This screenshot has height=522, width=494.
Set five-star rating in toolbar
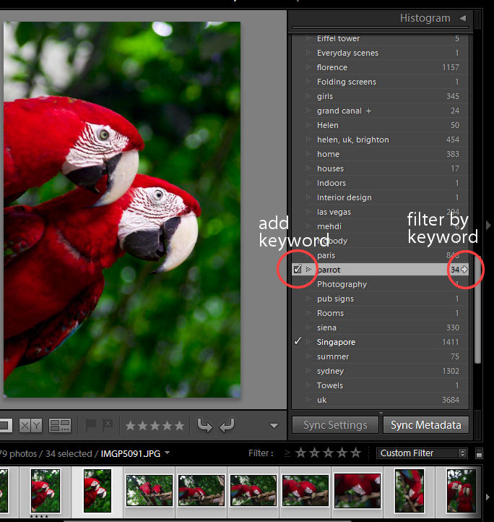(x=179, y=425)
